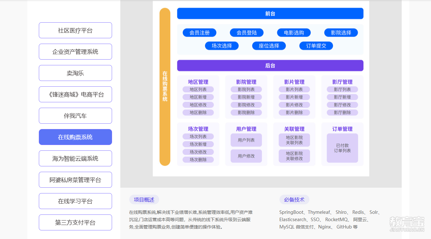Image resolution: width=431 pixels, height=239 pixels.
Task: Click the 必备技术 label badge
Action: point(294,200)
